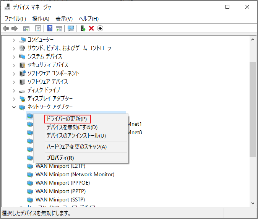Expand the ディスク ドライブ node
The height and width of the screenshot is (219, 258).
pos(14,90)
